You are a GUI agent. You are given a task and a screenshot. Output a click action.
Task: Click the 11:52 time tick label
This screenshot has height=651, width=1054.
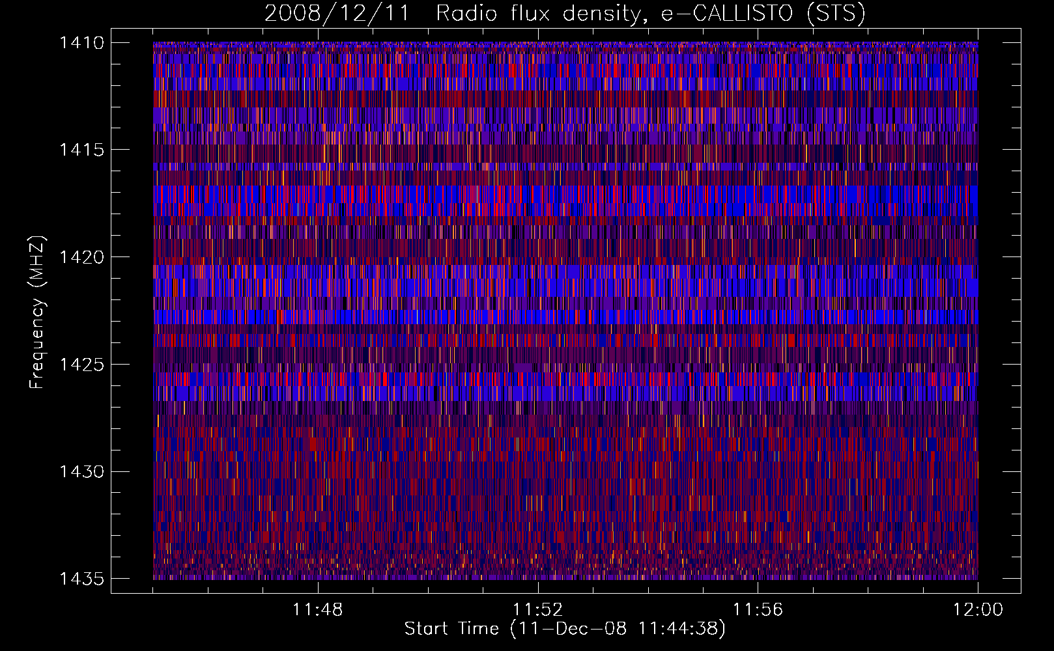click(538, 610)
